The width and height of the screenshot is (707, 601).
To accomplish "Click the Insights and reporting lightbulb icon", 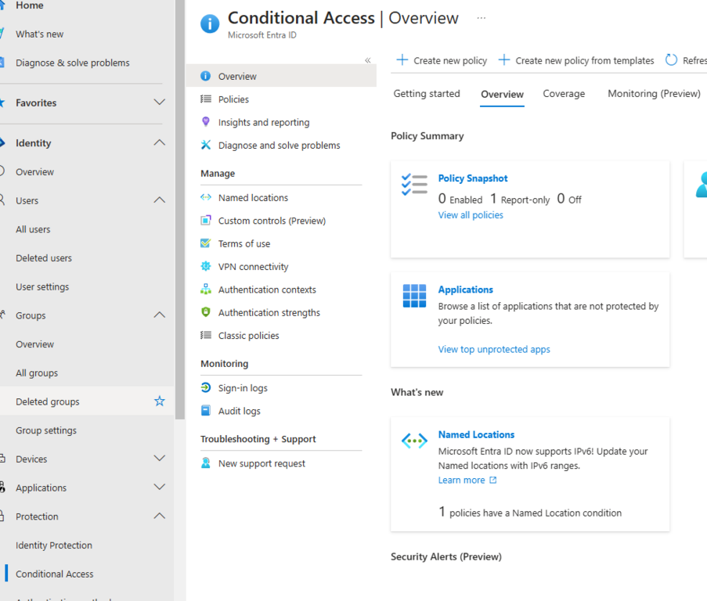I will (x=206, y=121).
